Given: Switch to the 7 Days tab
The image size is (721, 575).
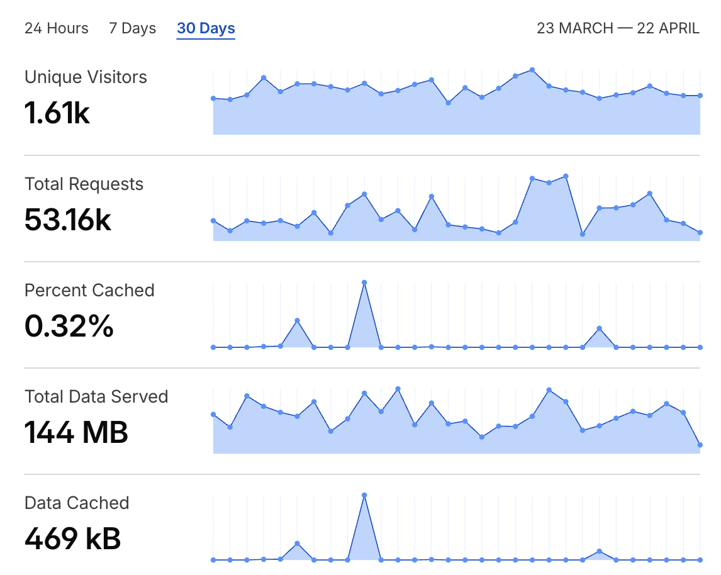Looking at the screenshot, I should tap(132, 28).
